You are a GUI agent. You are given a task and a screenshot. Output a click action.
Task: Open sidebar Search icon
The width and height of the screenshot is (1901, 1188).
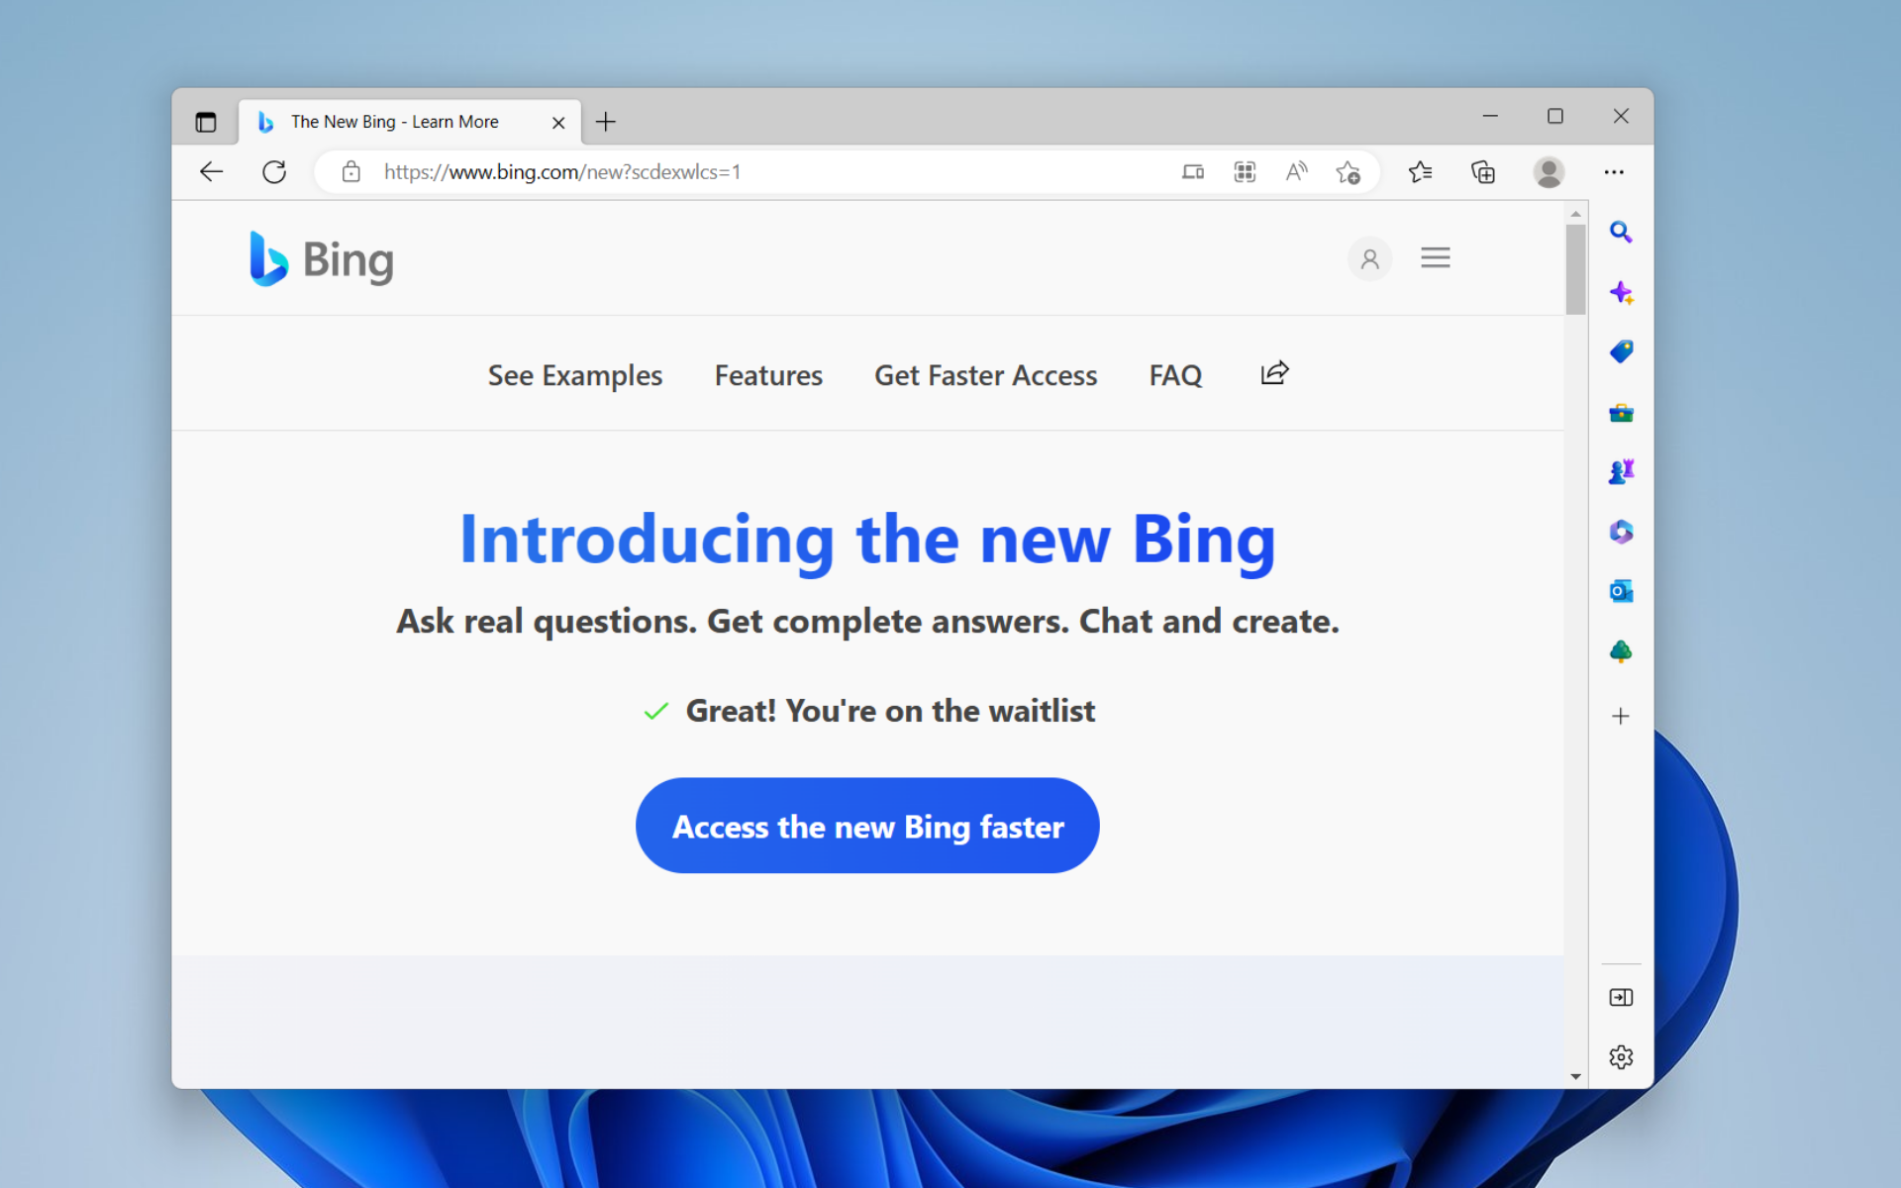pyautogui.click(x=1621, y=233)
